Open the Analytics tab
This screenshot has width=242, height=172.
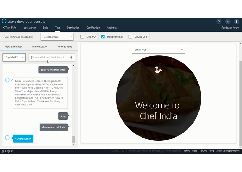tap(112, 28)
